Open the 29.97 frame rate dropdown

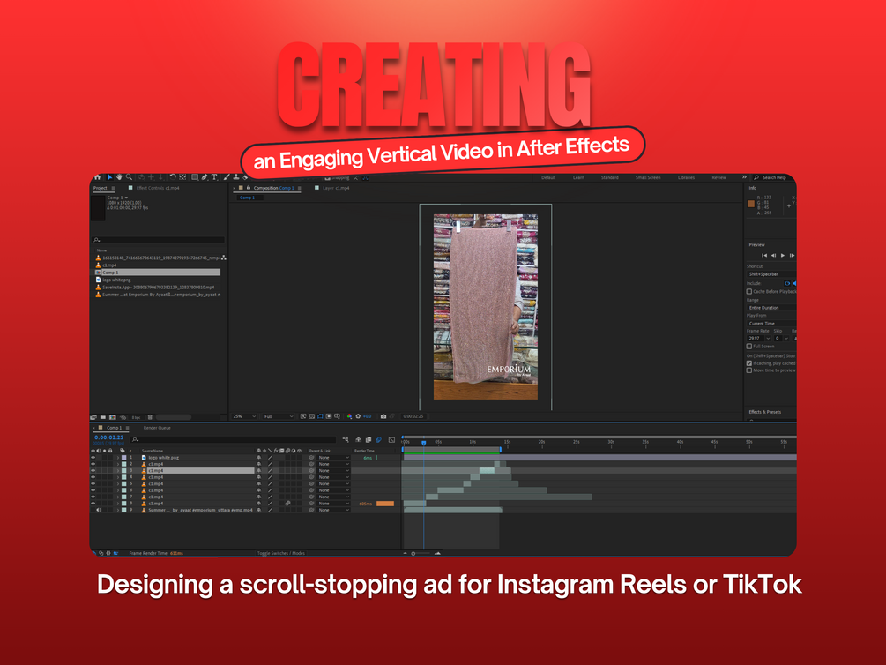759,338
